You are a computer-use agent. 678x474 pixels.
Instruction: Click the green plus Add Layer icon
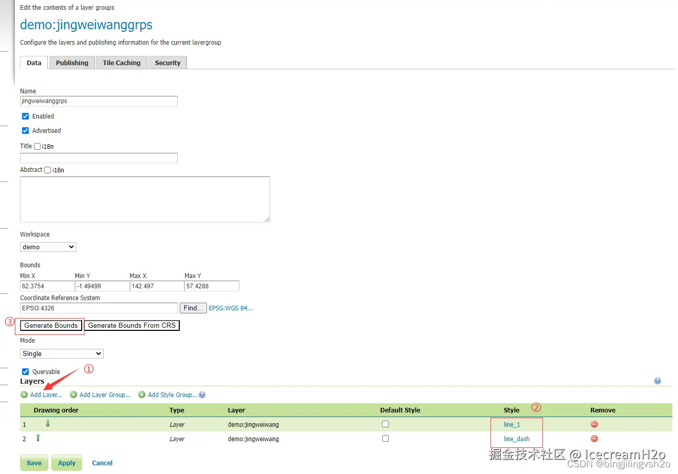tap(24, 394)
